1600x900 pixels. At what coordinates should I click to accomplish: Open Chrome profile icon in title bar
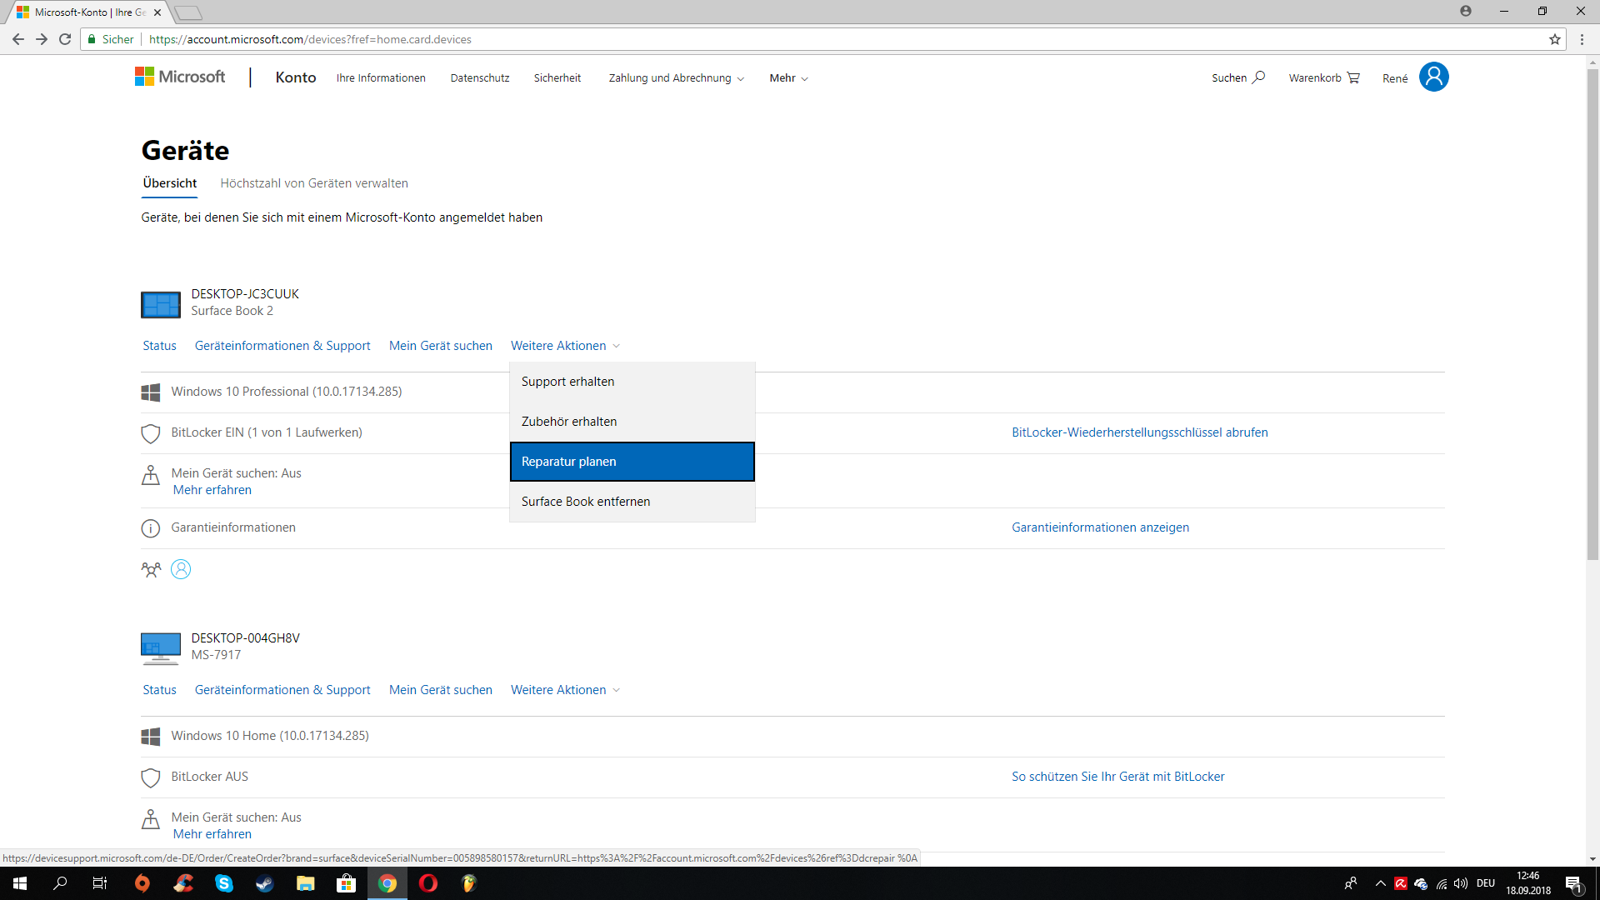coord(1466,11)
